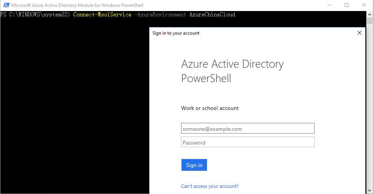Image resolution: width=374 pixels, height=194 pixels.
Task: Maximize the PowerShell window
Action: [347, 5]
